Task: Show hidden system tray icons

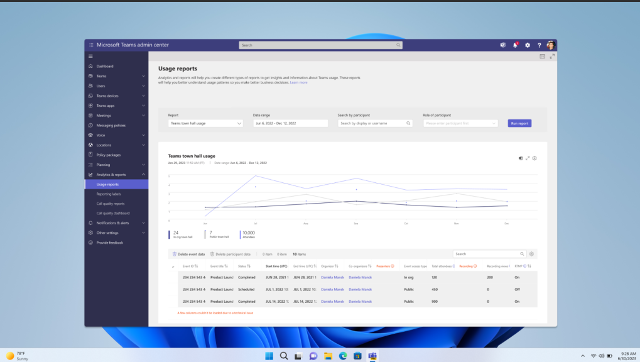Action: [x=582, y=356]
